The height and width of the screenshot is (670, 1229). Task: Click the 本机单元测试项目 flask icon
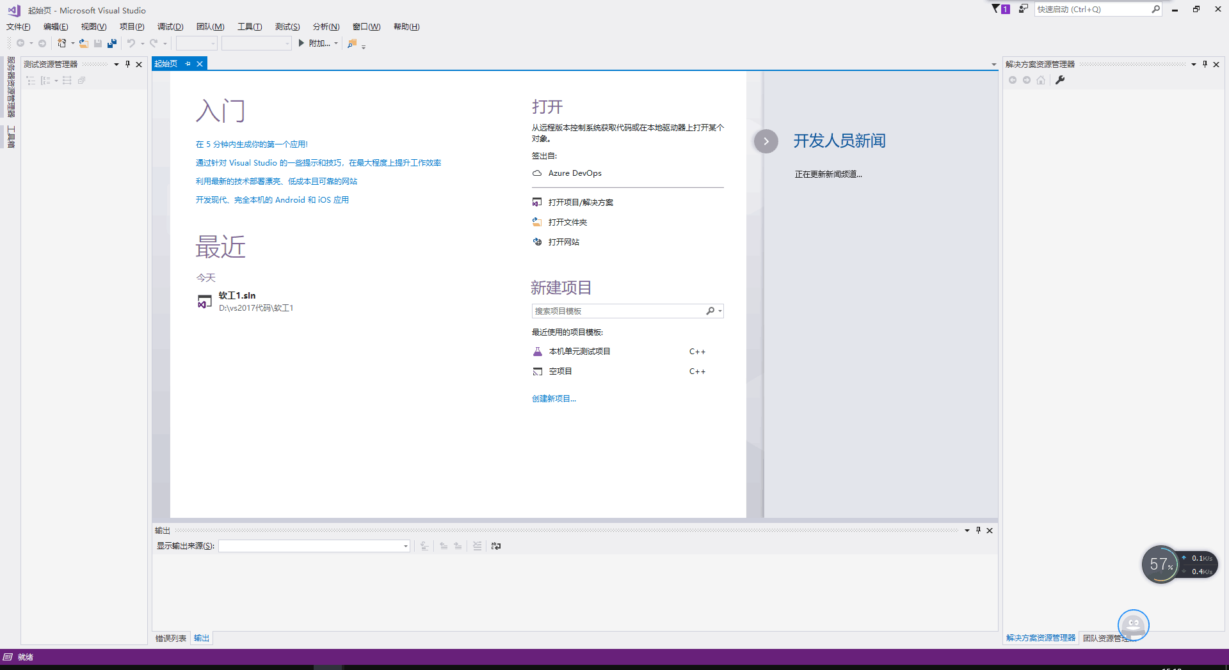(x=538, y=352)
